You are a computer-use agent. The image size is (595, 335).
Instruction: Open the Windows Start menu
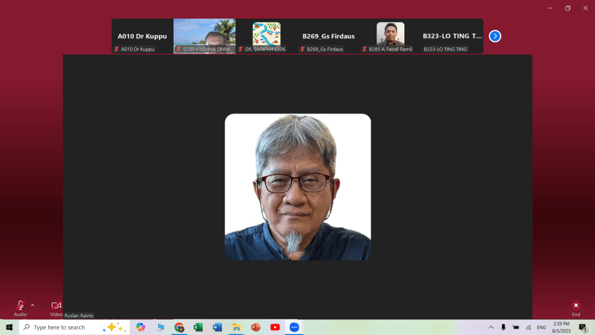(9, 327)
